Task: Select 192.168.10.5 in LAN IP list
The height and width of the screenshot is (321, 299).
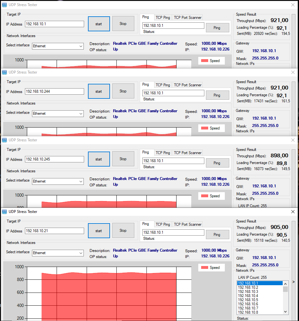Action: click(x=260, y=300)
